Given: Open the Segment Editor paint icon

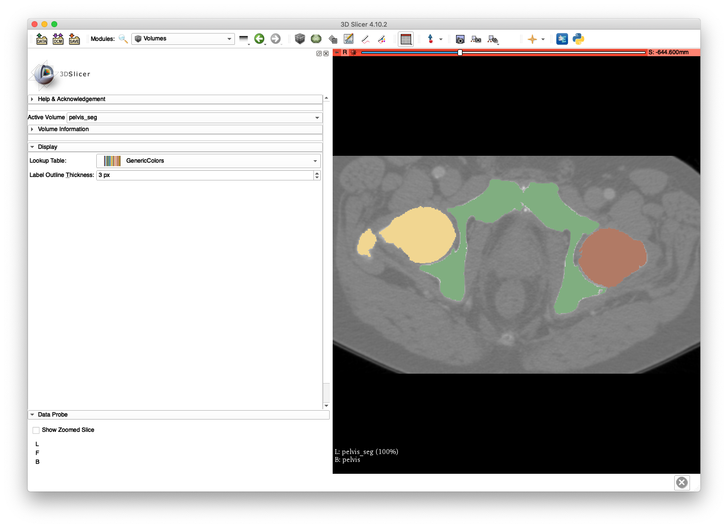Looking at the screenshot, I should [x=382, y=39].
